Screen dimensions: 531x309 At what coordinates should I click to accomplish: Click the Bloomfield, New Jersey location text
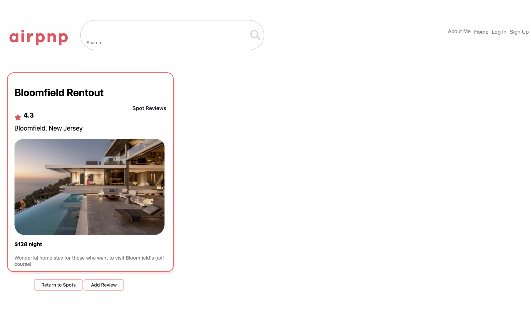(48, 128)
